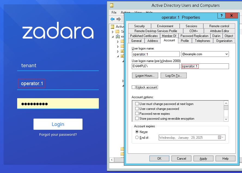
Task: Click the pre-Windows 2000 operator.1 field
Action: coord(205,66)
